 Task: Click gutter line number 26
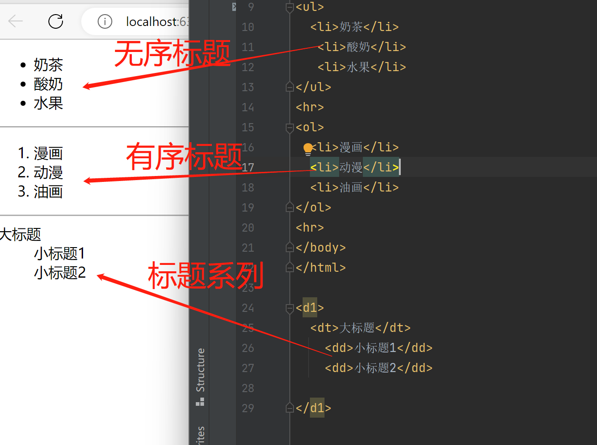tap(248, 348)
